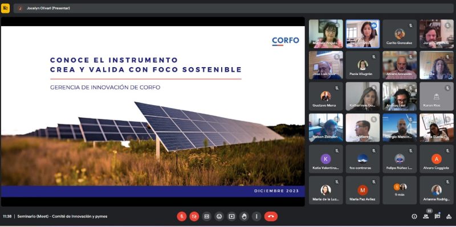The height and width of the screenshot is (227, 456).
Task: Toggle closed captions
Action: tap(207, 216)
